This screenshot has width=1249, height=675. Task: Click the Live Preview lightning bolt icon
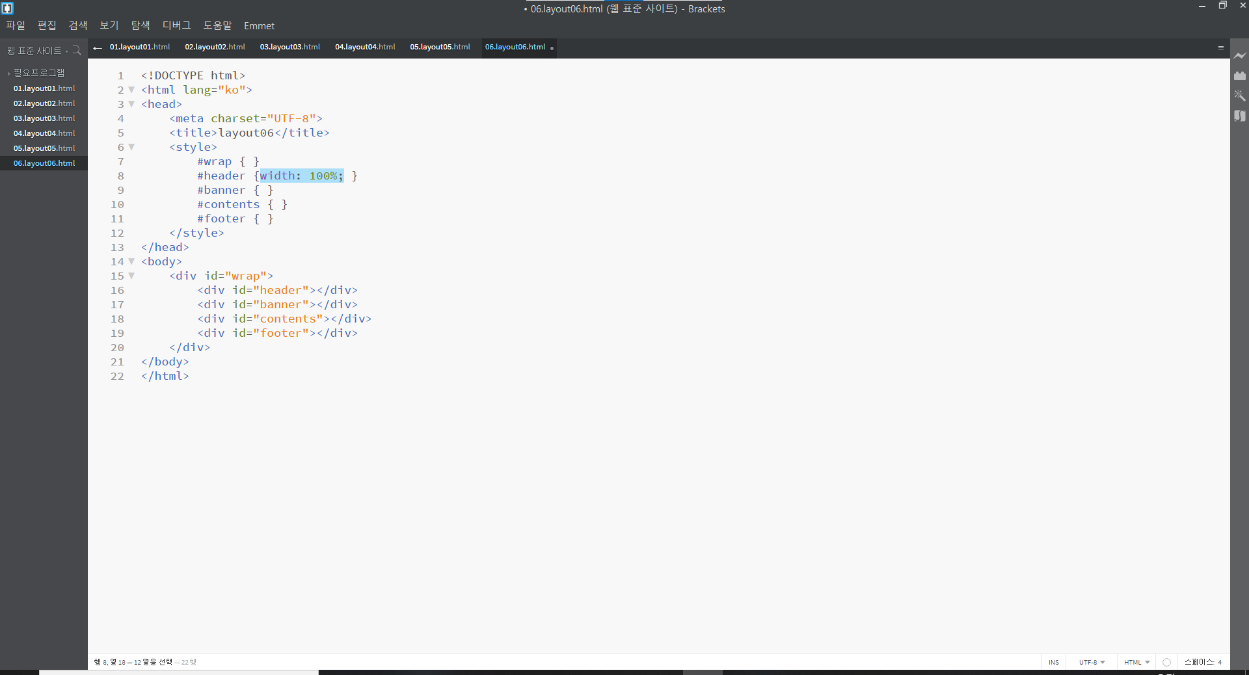(1240, 56)
